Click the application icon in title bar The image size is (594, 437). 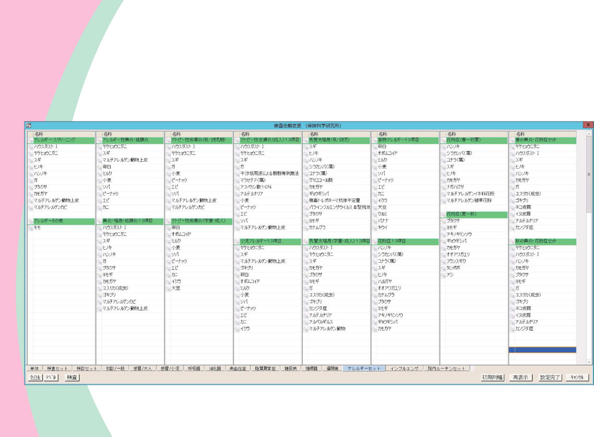click(x=29, y=125)
